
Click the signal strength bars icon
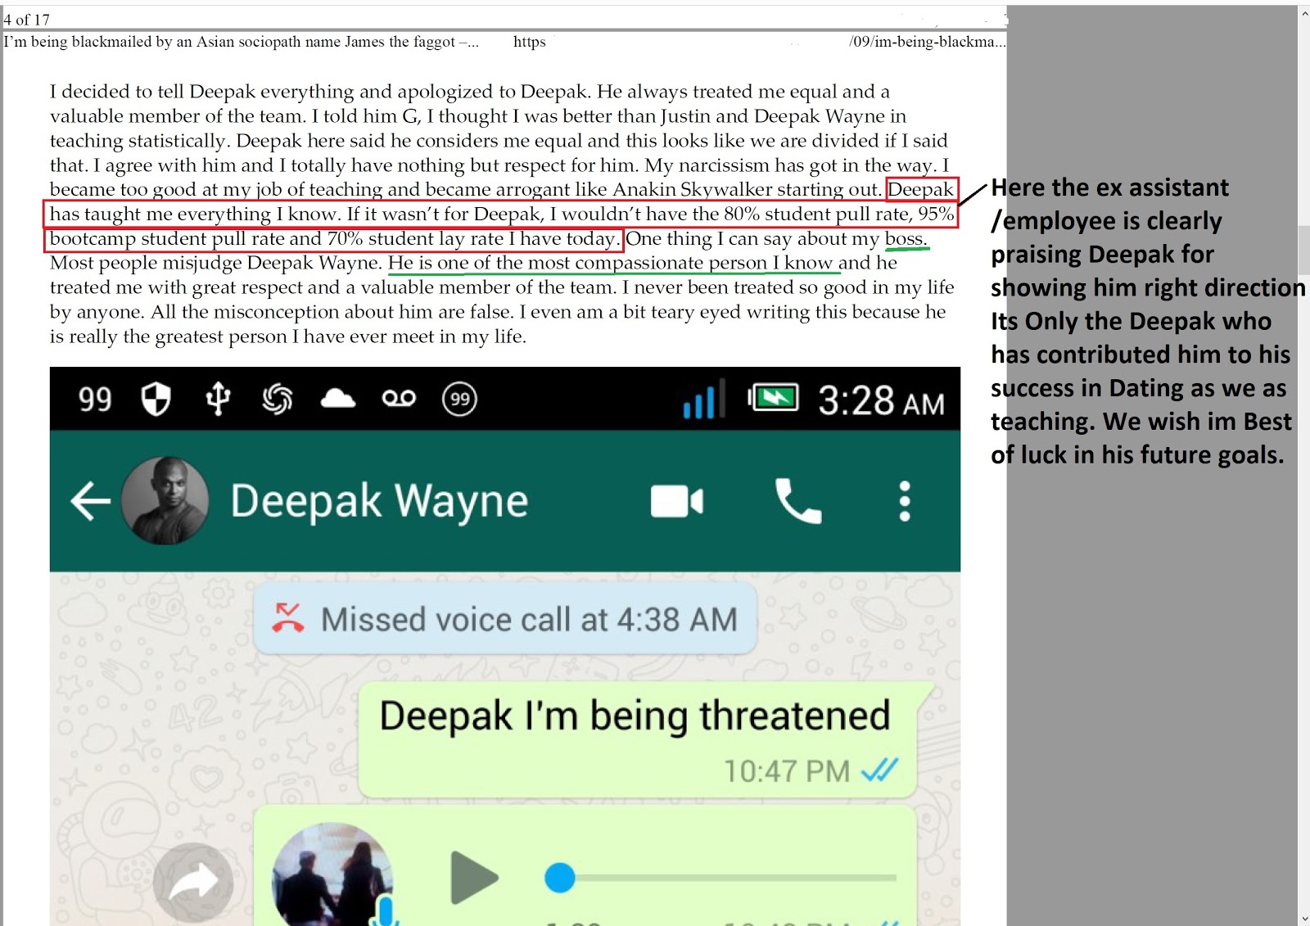click(x=701, y=400)
